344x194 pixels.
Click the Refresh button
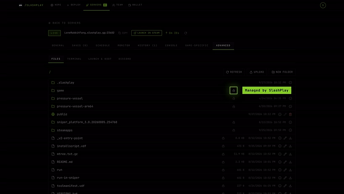click(x=234, y=72)
